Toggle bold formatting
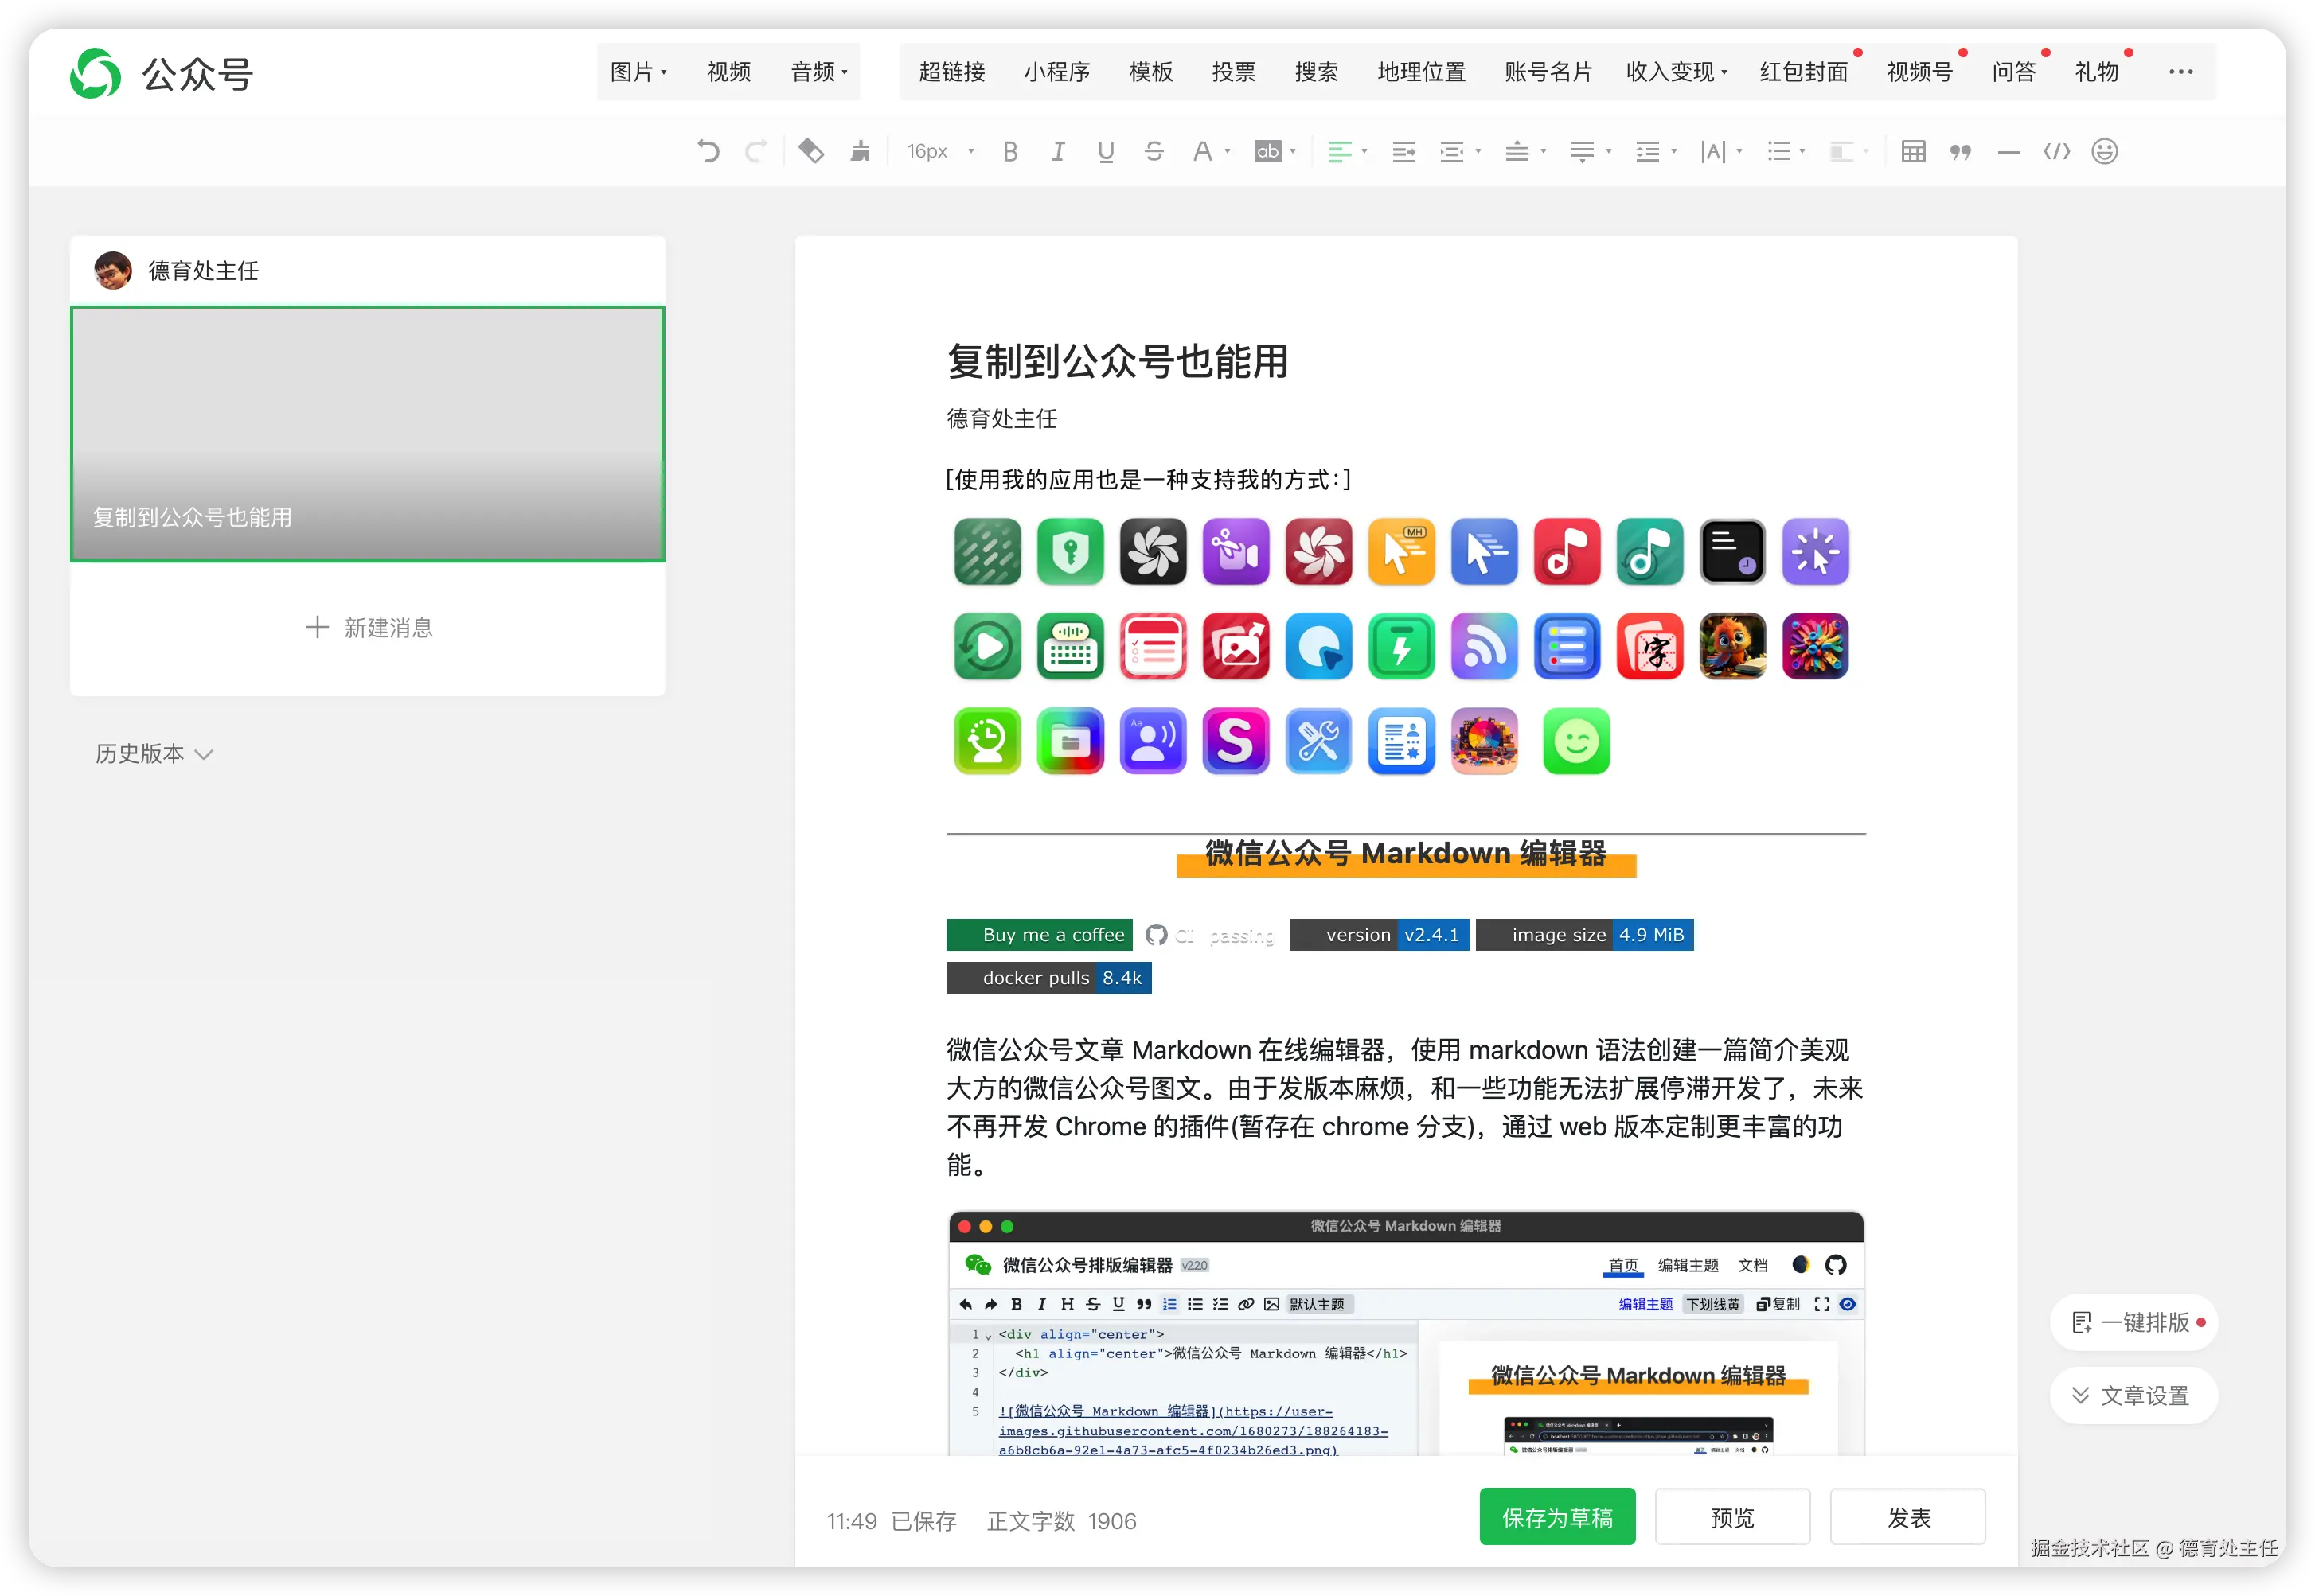 coord(1010,151)
